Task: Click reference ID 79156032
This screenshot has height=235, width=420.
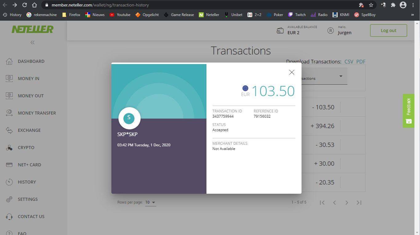Action: (262, 116)
